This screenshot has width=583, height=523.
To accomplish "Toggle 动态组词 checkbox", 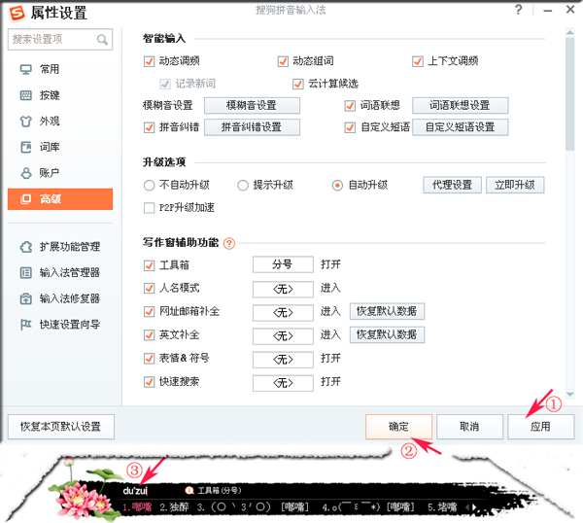I will click(283, 61).
